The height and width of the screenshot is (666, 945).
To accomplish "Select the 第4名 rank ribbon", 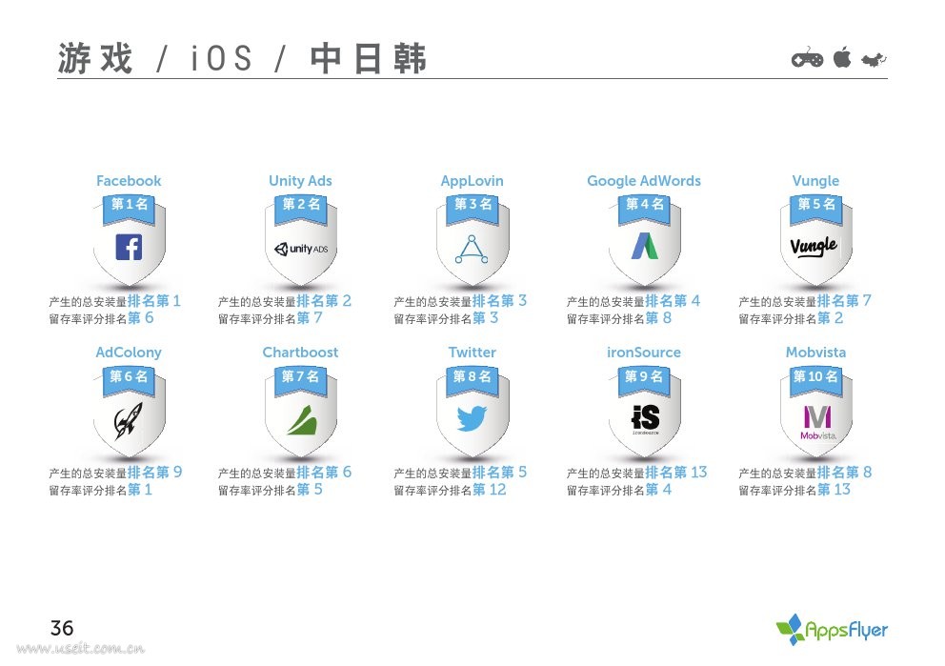I will pos(644,208).
